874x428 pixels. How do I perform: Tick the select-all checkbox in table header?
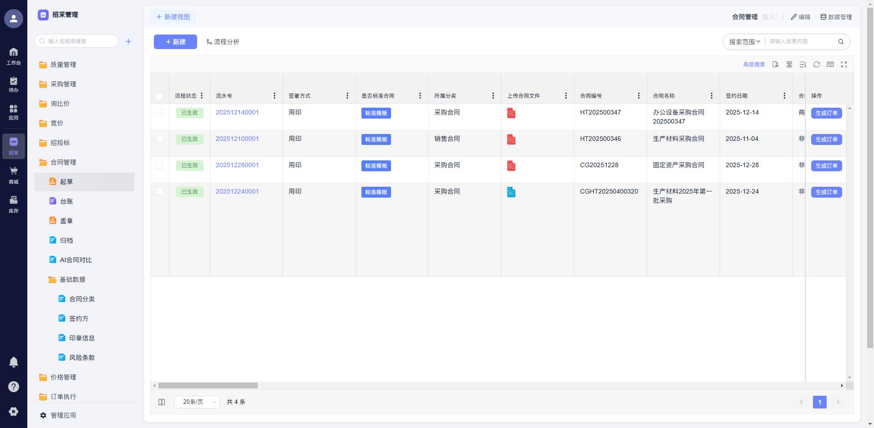click(160, 96)
